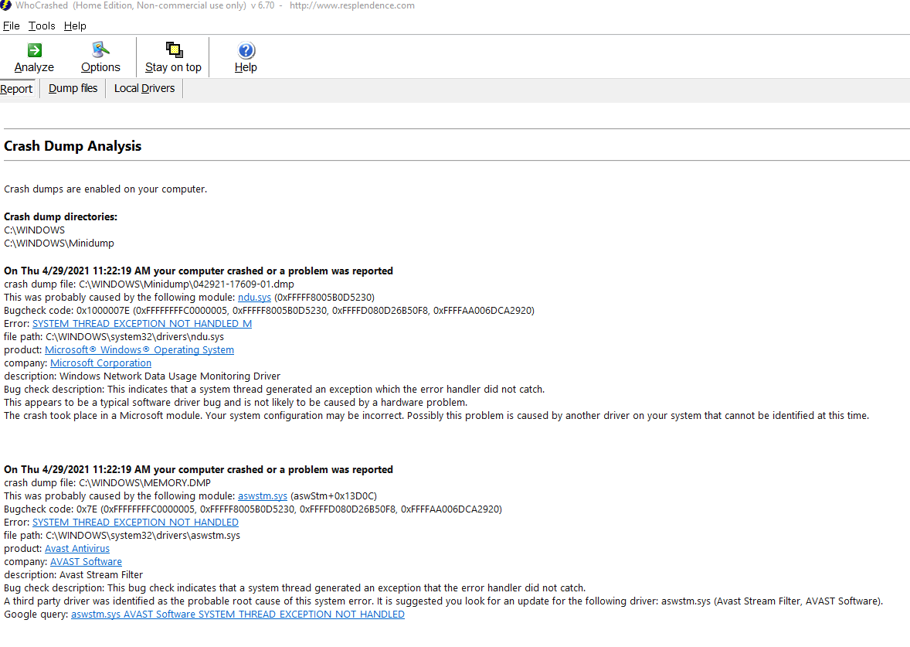Open the File menu
Viewport: 910px width, 647px height.
[12, 26]
